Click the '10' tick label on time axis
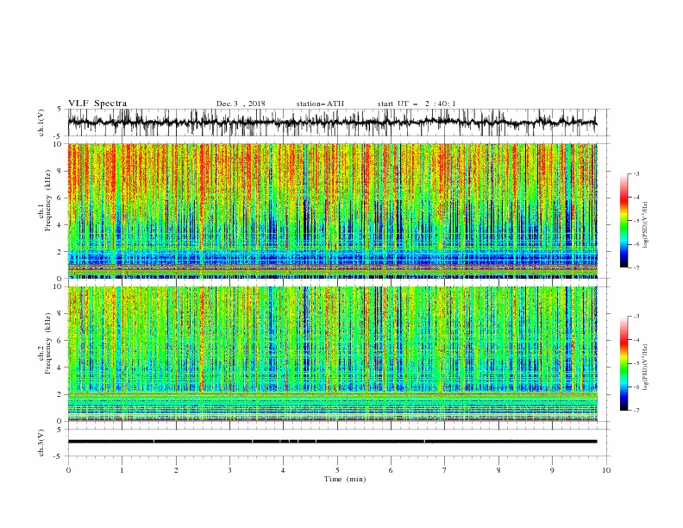The image size is (683, 528). coord(606,470)
